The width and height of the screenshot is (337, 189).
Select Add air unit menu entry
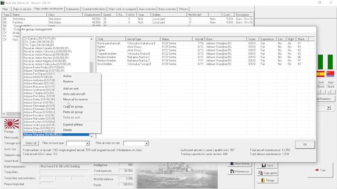pos(71,89)
